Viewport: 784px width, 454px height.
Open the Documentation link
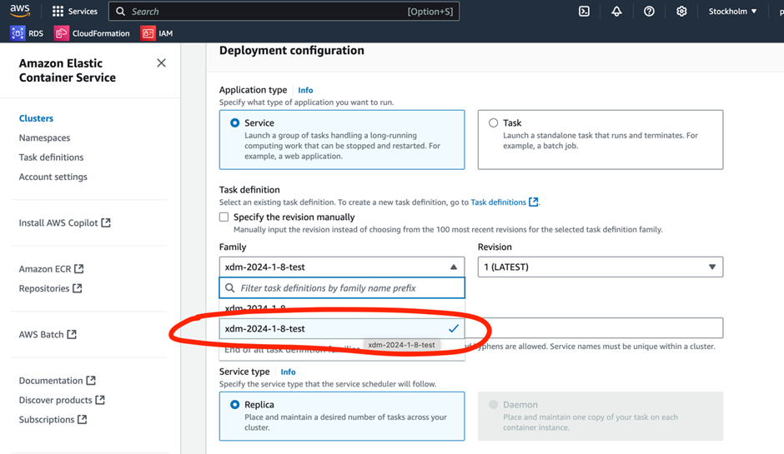click(51, 381)
